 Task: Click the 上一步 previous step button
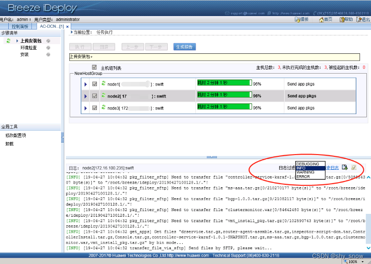[133, 47]
